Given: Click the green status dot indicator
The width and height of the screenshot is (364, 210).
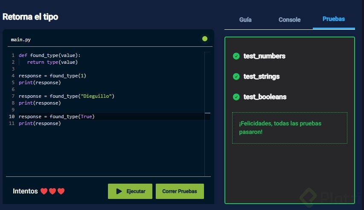Looking at the screenshot, I should (x=205, y=39).
